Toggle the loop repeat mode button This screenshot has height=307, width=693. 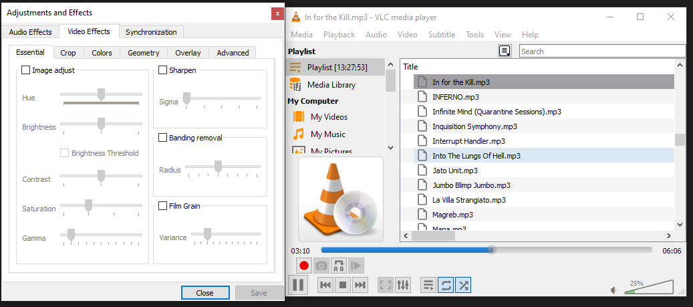click(x=446, y=286)
